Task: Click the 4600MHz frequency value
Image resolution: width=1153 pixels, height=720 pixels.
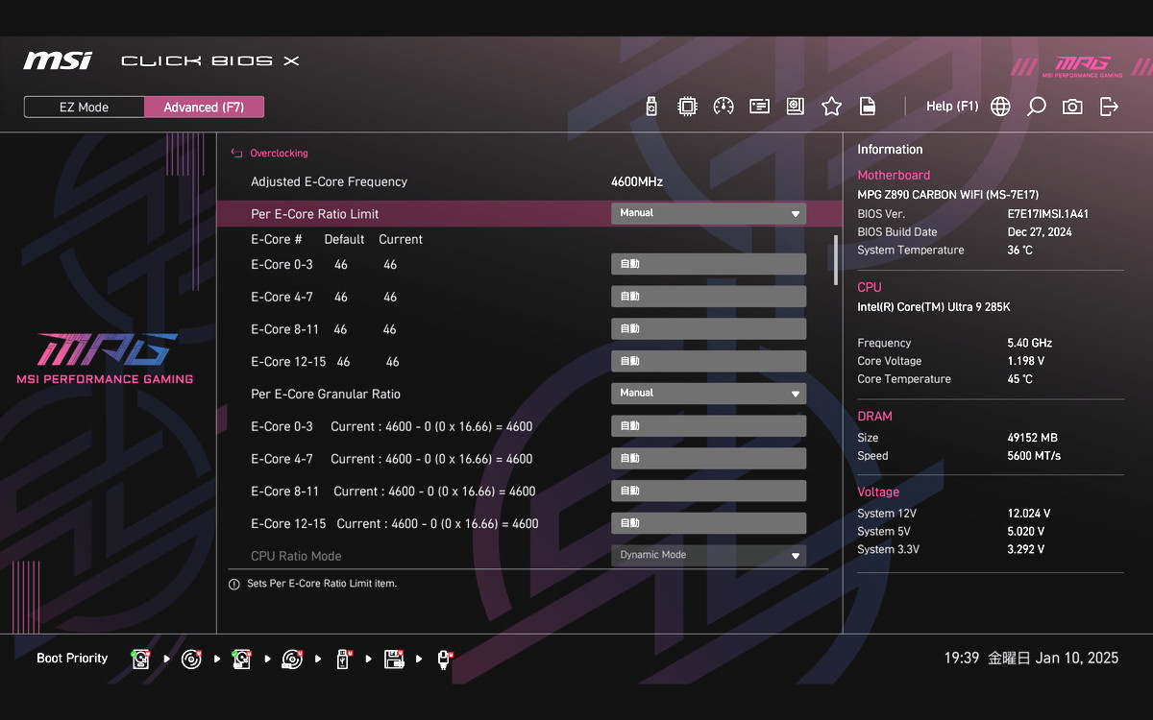Action: click(637, 181)
